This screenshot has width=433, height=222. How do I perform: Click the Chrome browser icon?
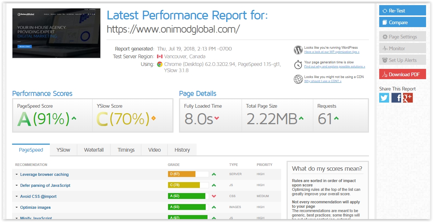[x=160, y=64]
